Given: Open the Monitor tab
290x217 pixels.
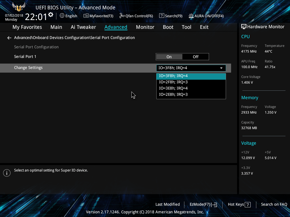Looking at the screenshot, I should [x=145, y=27].
